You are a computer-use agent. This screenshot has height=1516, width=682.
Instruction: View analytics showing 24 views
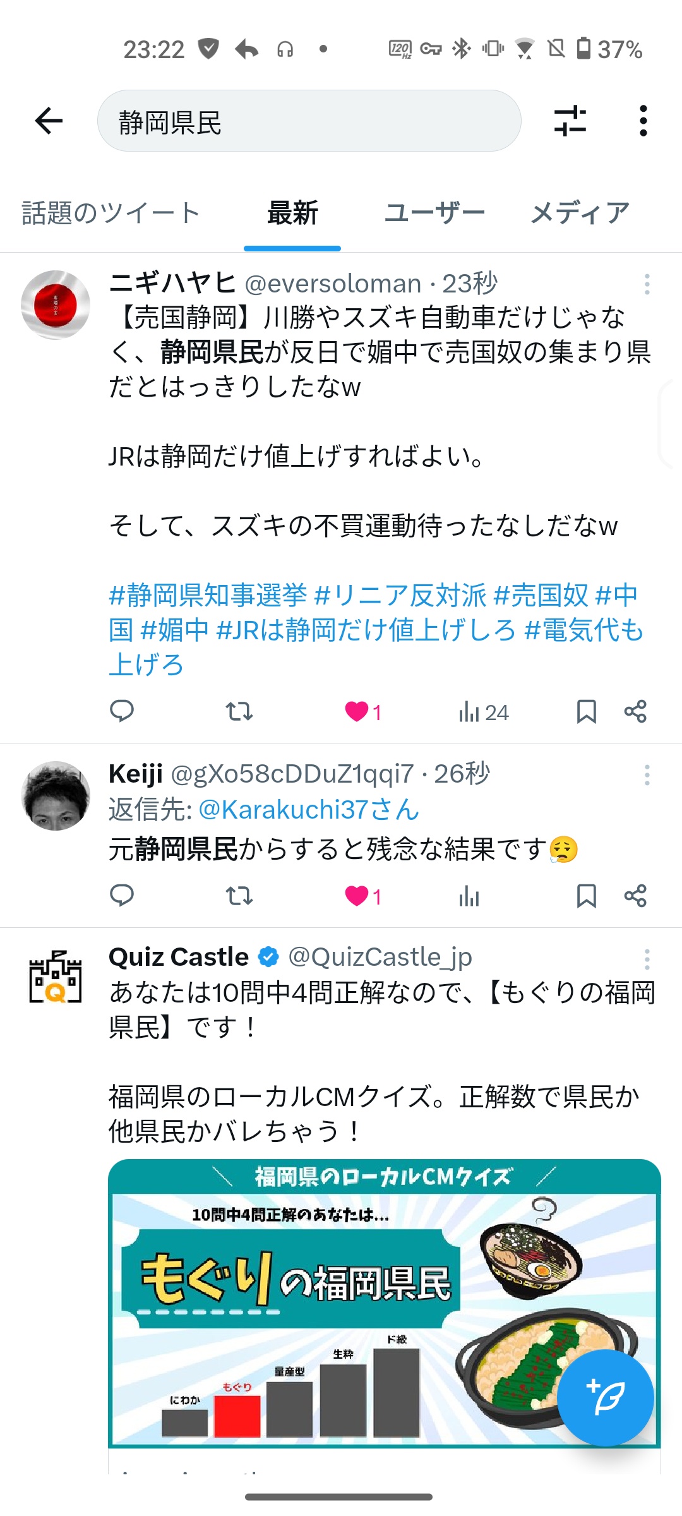tap(483, 712)
